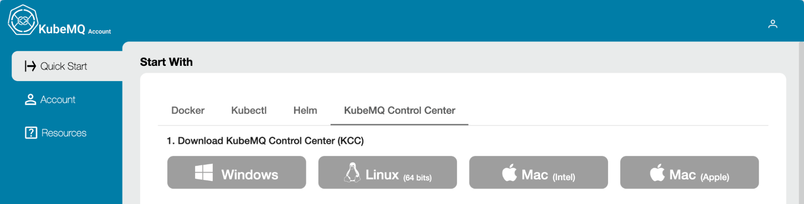This screenshot has width=804, height=204.
Task: Download KCC for Mac Intel
Action: click(548, 175)
